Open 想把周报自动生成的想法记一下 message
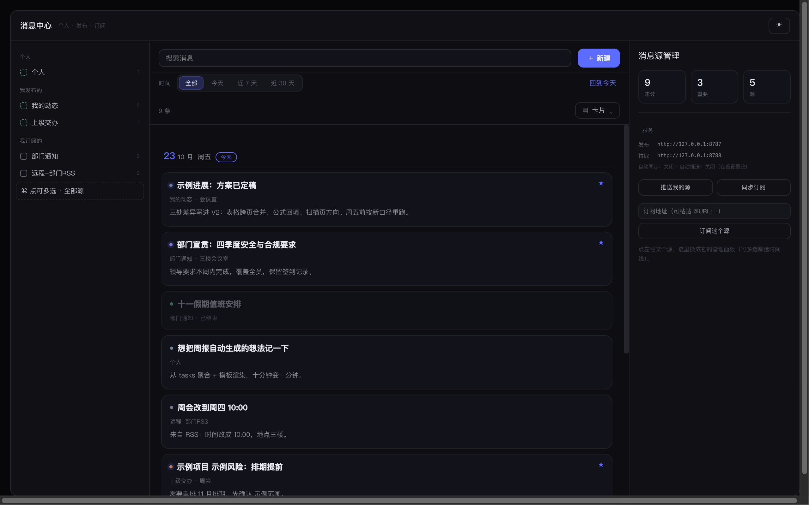Screen dimensions: 809x505 (x=386, y=362)
